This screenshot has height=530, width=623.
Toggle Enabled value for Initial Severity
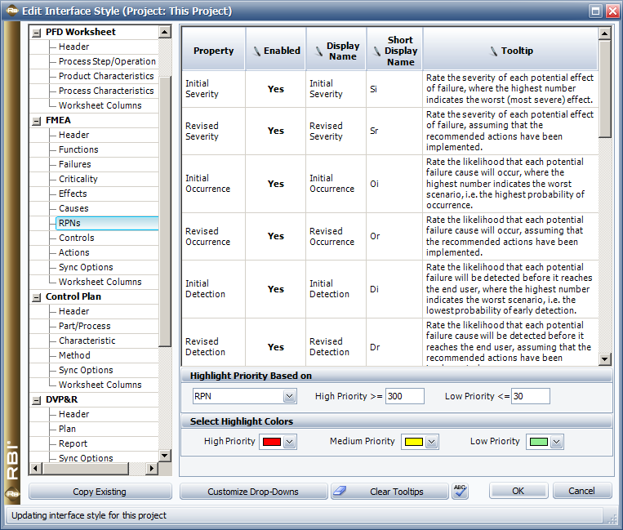(x=275, y=89)
